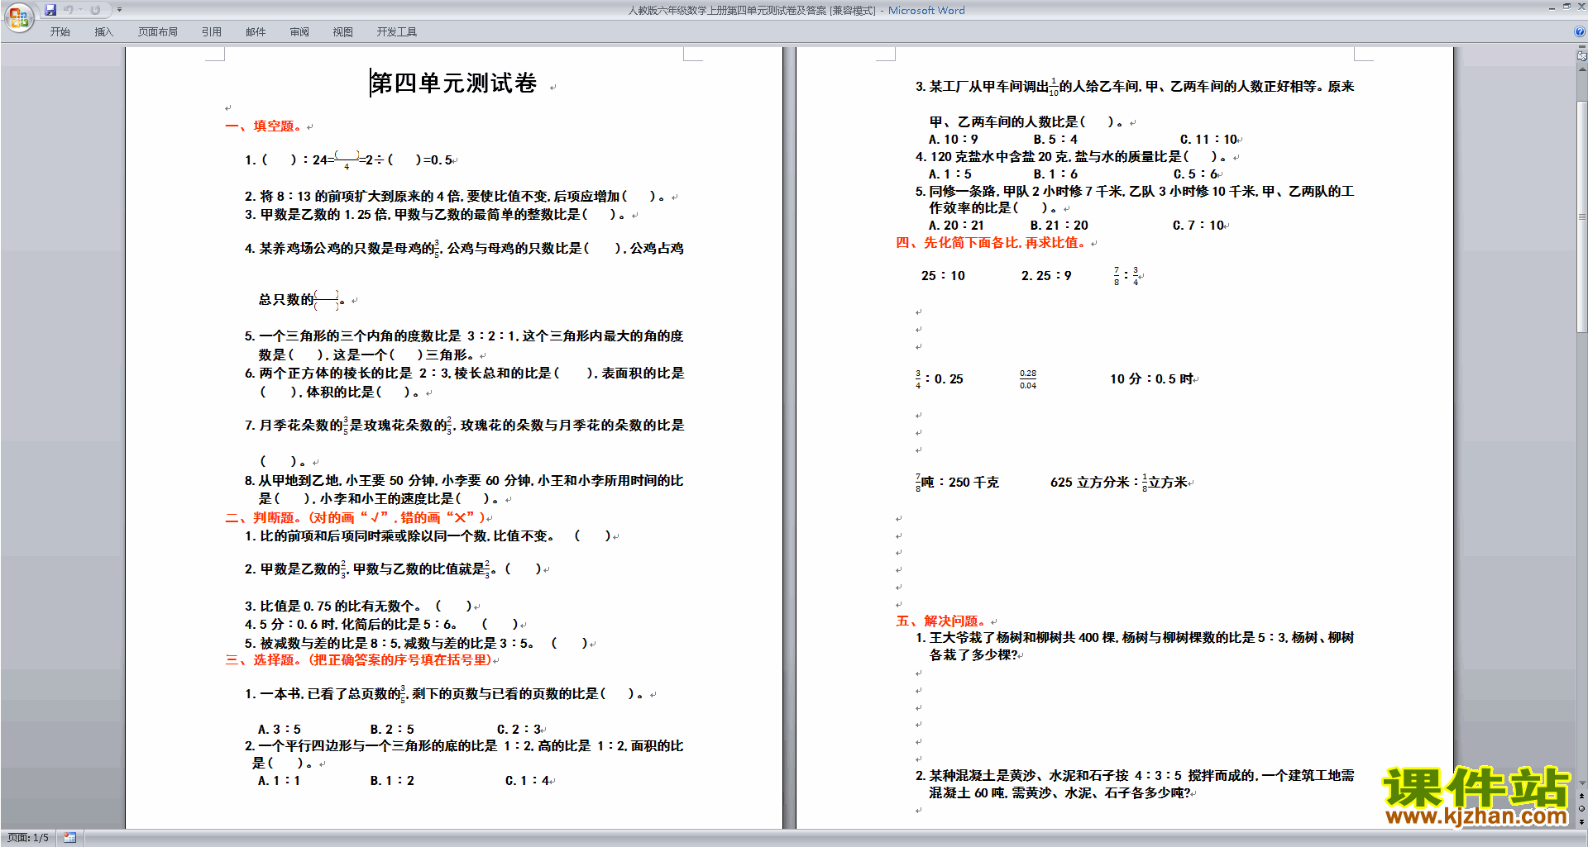Click the title 第四单元测试卷

click(x=453, y=83)
